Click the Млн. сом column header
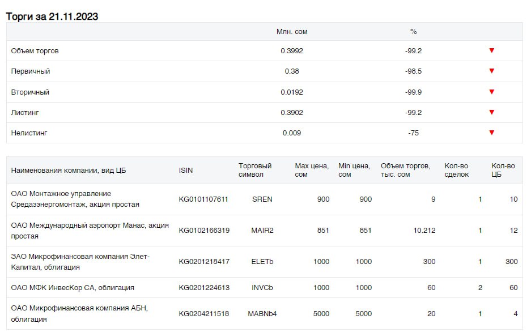 point(292,32)
